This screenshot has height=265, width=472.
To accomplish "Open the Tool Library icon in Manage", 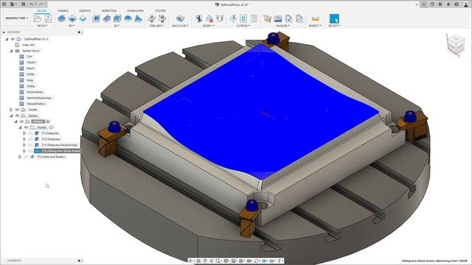I will (x=267, y=18).
